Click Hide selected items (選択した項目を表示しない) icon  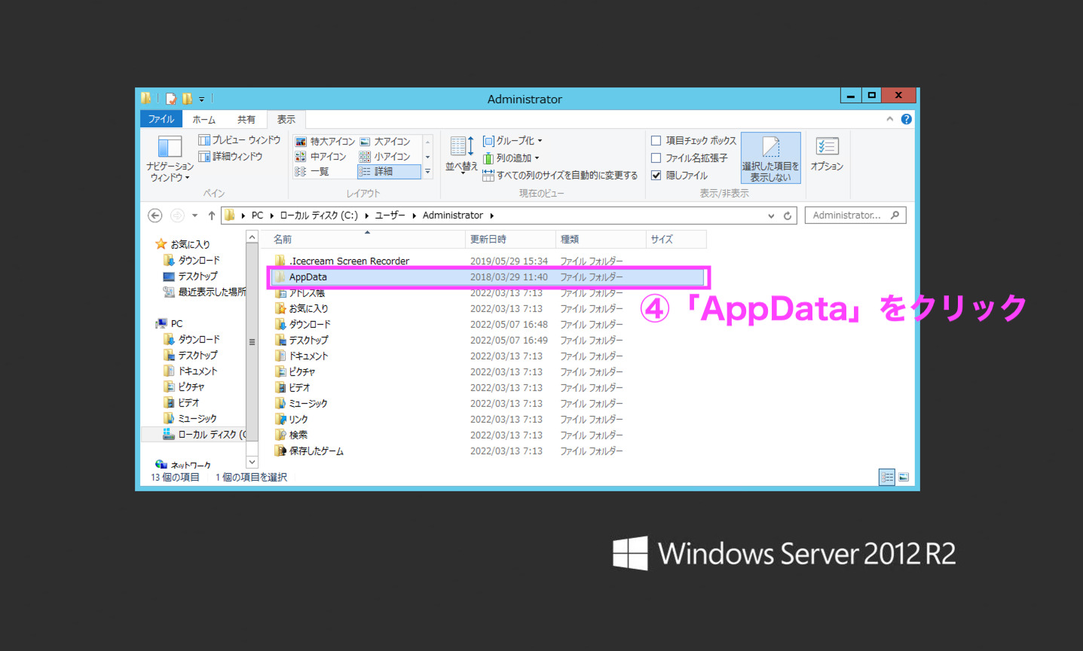tap(770, 148)
